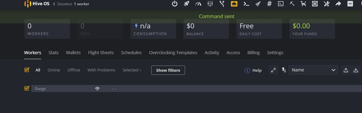Expand the workers list to fullscreen
The height and width of the screenshot is (113, 362).
273,70
